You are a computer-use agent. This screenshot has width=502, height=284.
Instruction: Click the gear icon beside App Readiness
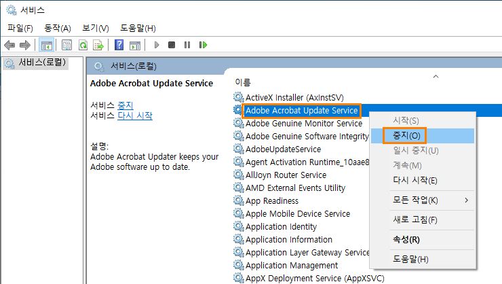(239, 200)
